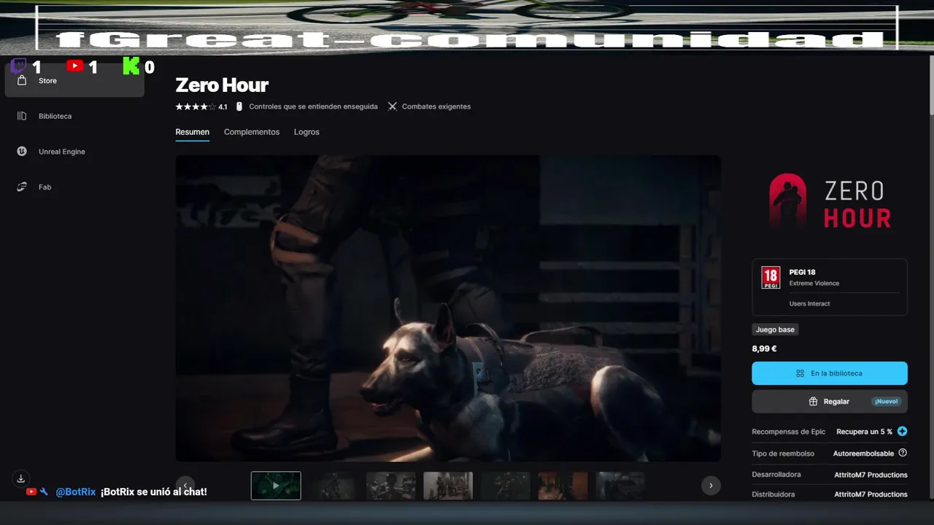Click the controller icon beside Controles

239,106
